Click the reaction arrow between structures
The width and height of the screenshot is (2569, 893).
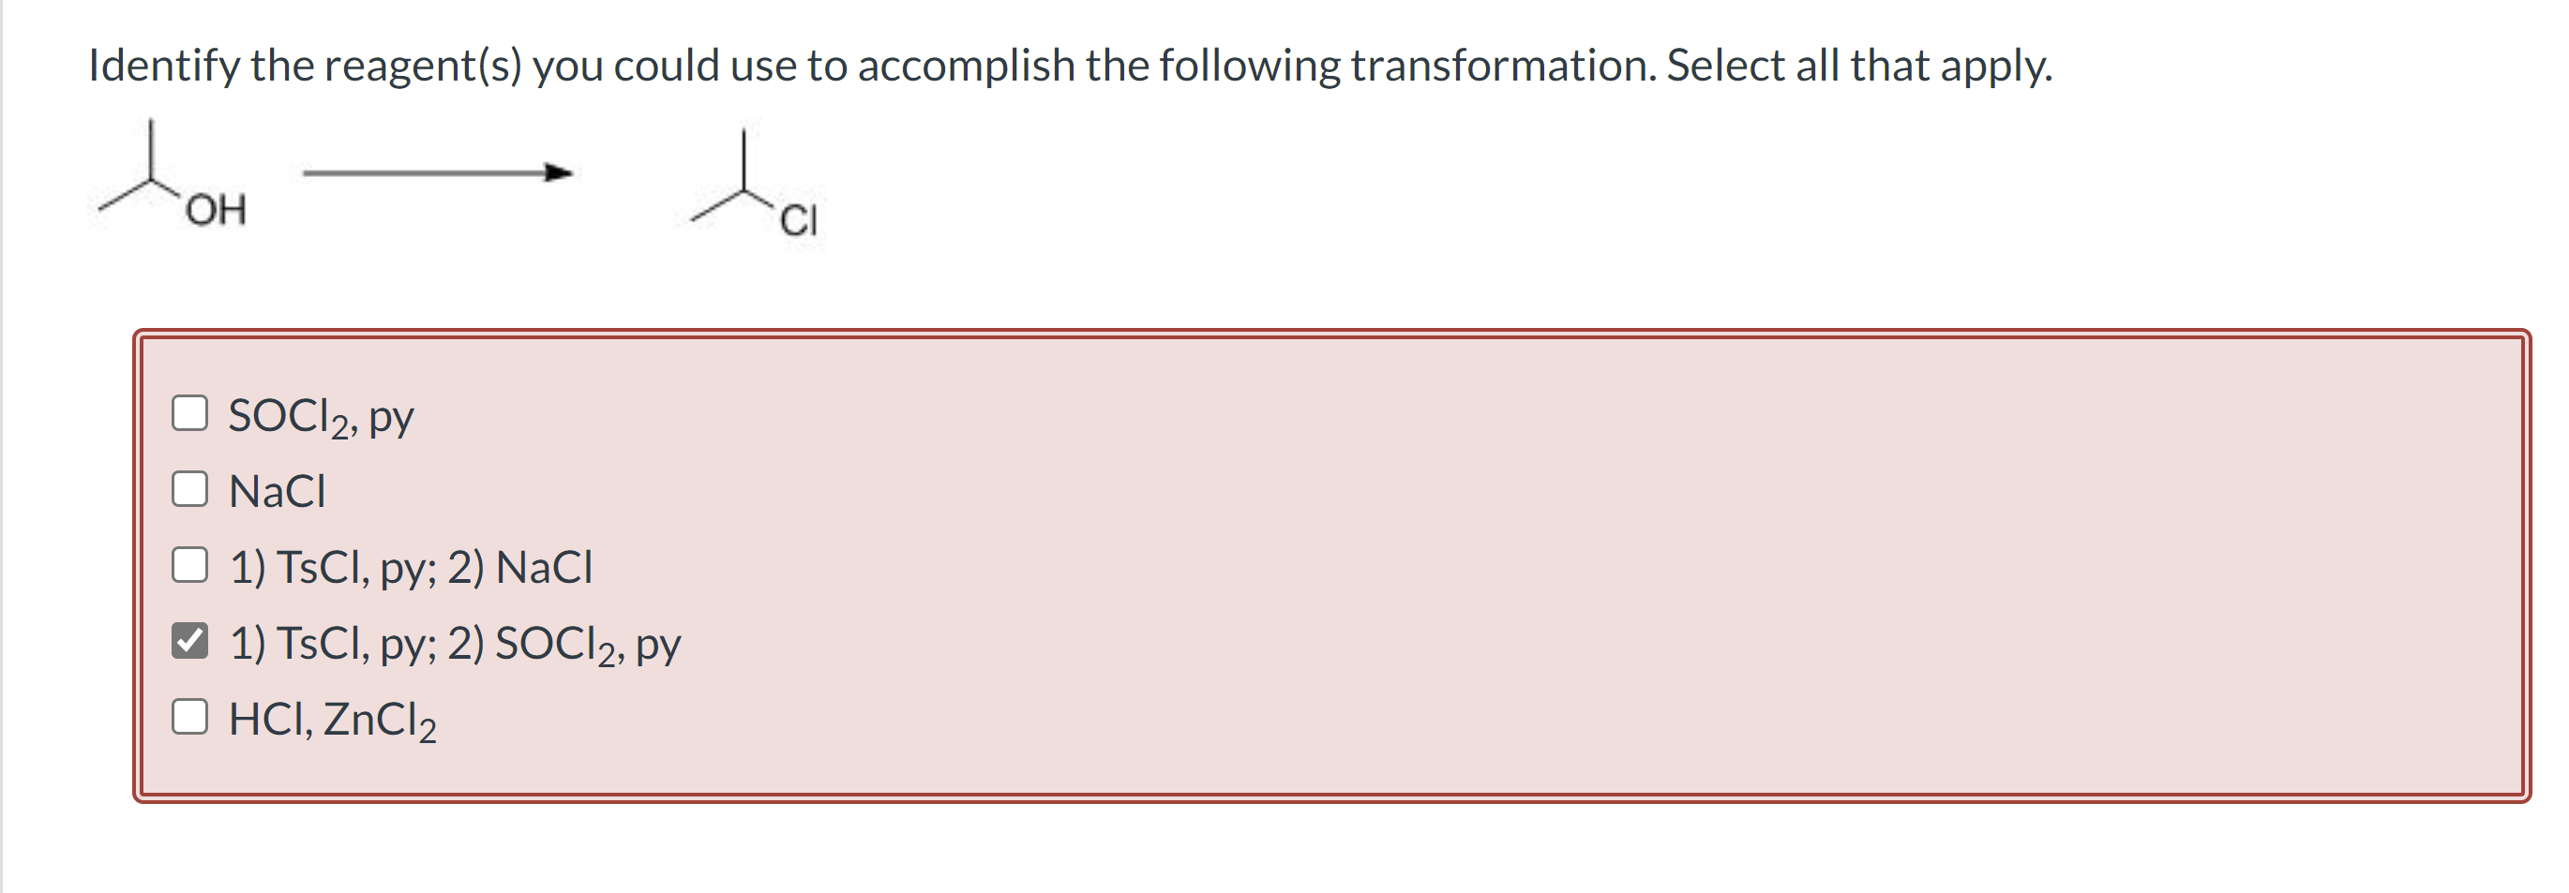coord(439,173)
